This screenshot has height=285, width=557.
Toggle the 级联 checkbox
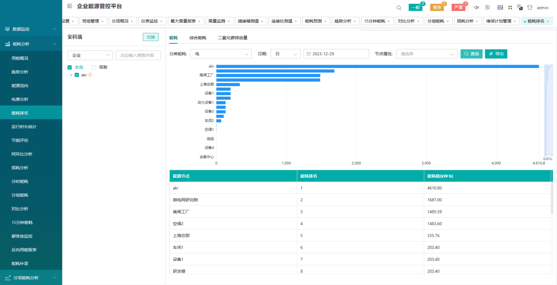point(94,67)
